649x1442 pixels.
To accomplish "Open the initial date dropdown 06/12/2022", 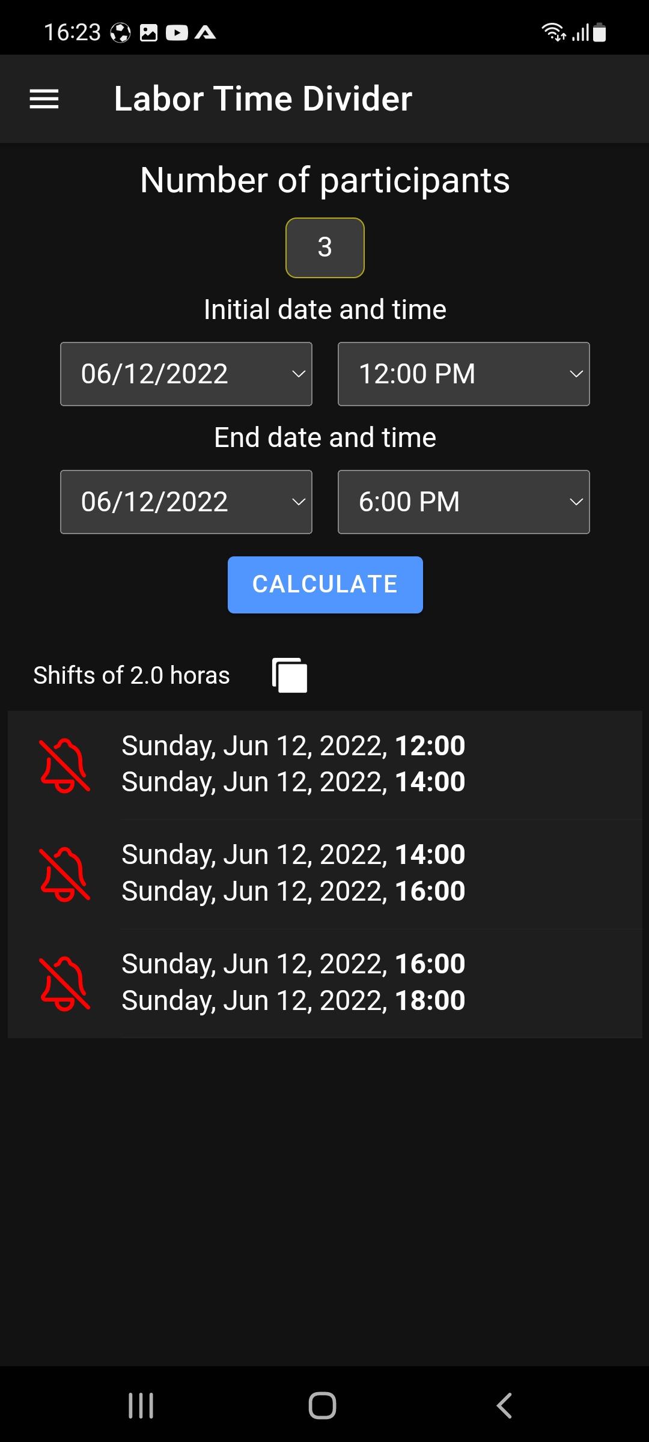I will point(186,374).
